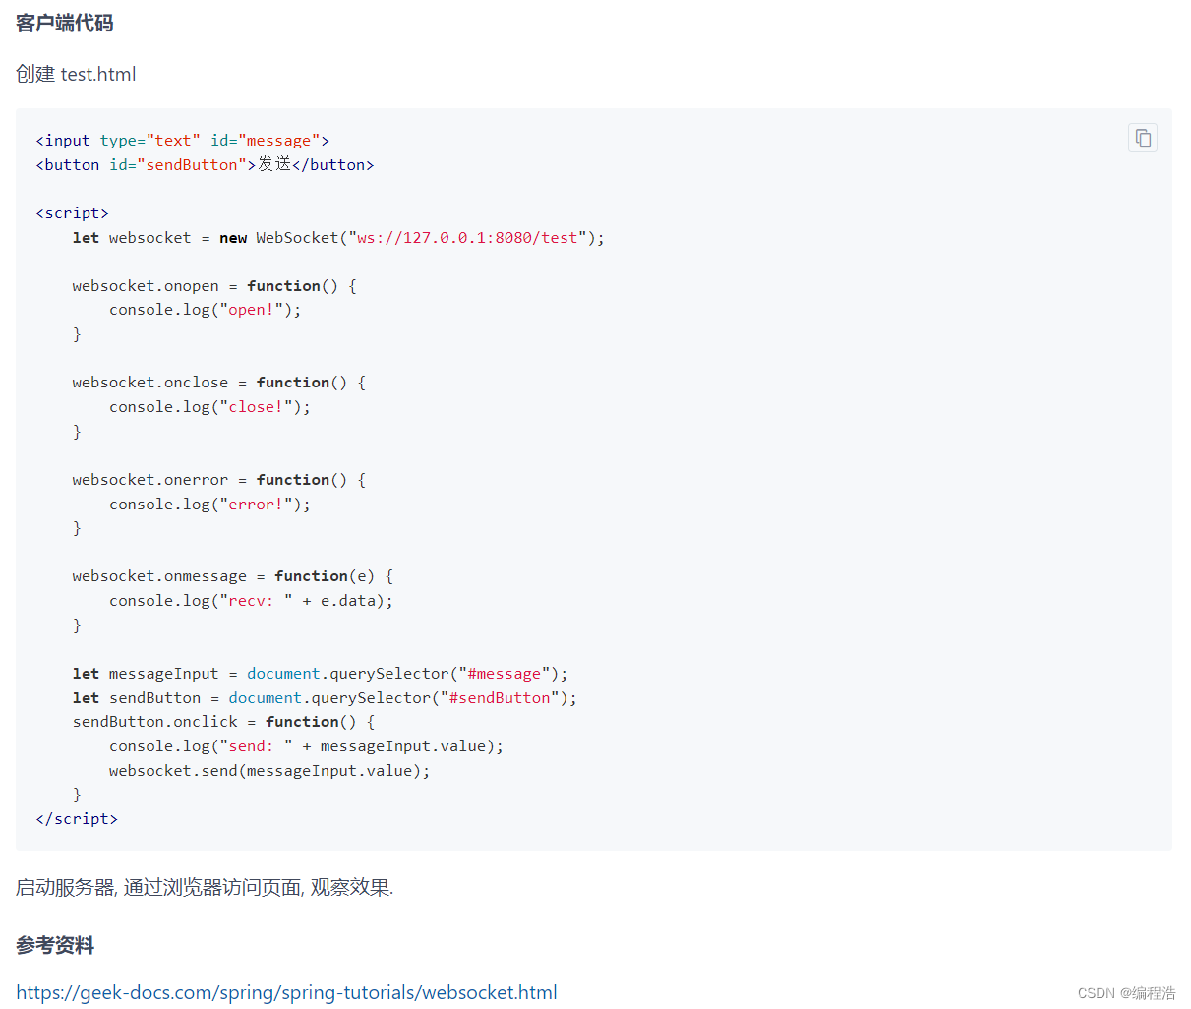Click the websocket.onclose function line

pyautogui.click(x=218, y=383)
